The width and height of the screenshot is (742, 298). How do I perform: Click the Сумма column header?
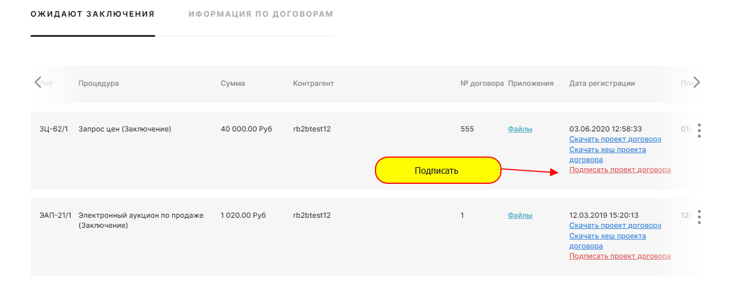tap(233, 84)
